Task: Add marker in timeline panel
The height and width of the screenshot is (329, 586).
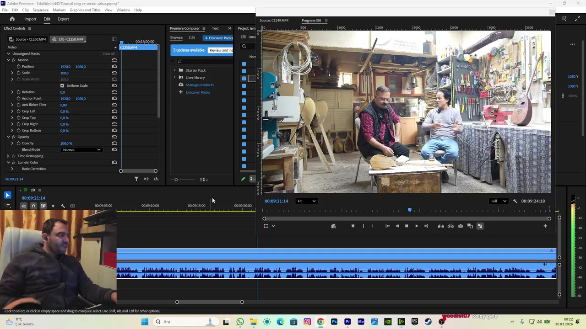Action: pos(53,206)
